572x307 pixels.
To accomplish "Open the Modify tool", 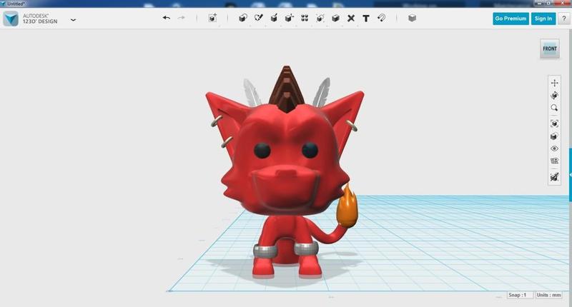I will tap(290, 18).
